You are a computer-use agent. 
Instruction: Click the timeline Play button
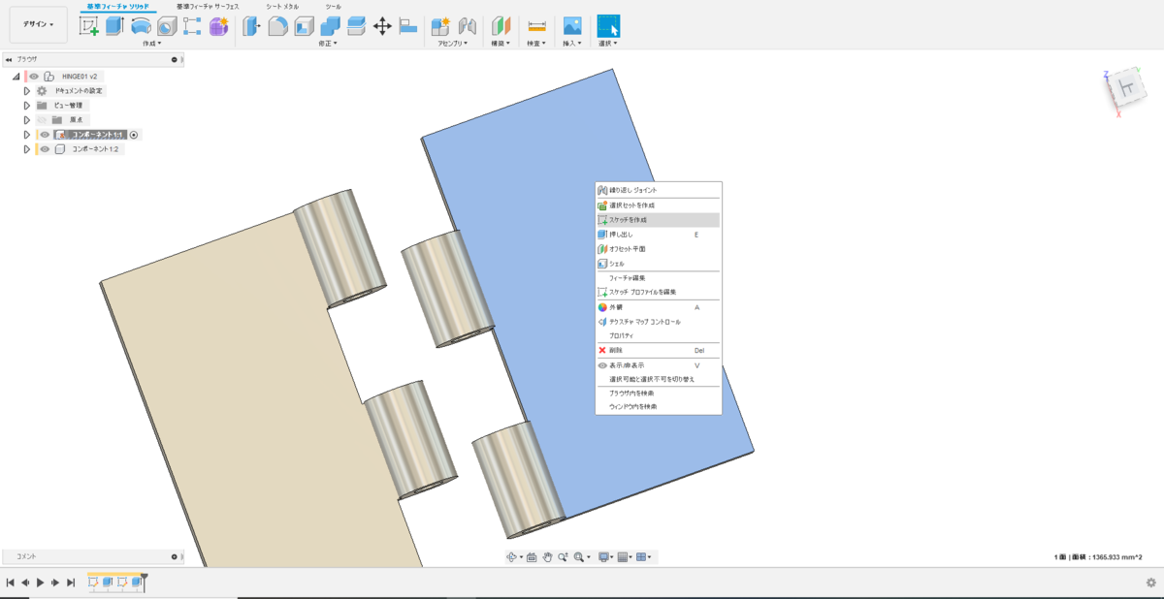(40, 583)
